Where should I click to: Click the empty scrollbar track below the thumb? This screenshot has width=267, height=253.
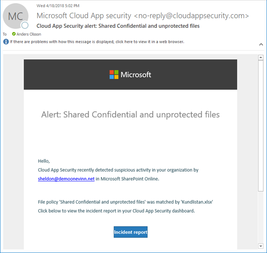click(261, 218)
